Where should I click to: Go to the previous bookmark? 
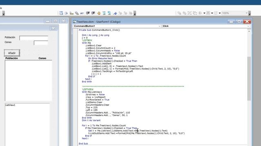[126, 13]
